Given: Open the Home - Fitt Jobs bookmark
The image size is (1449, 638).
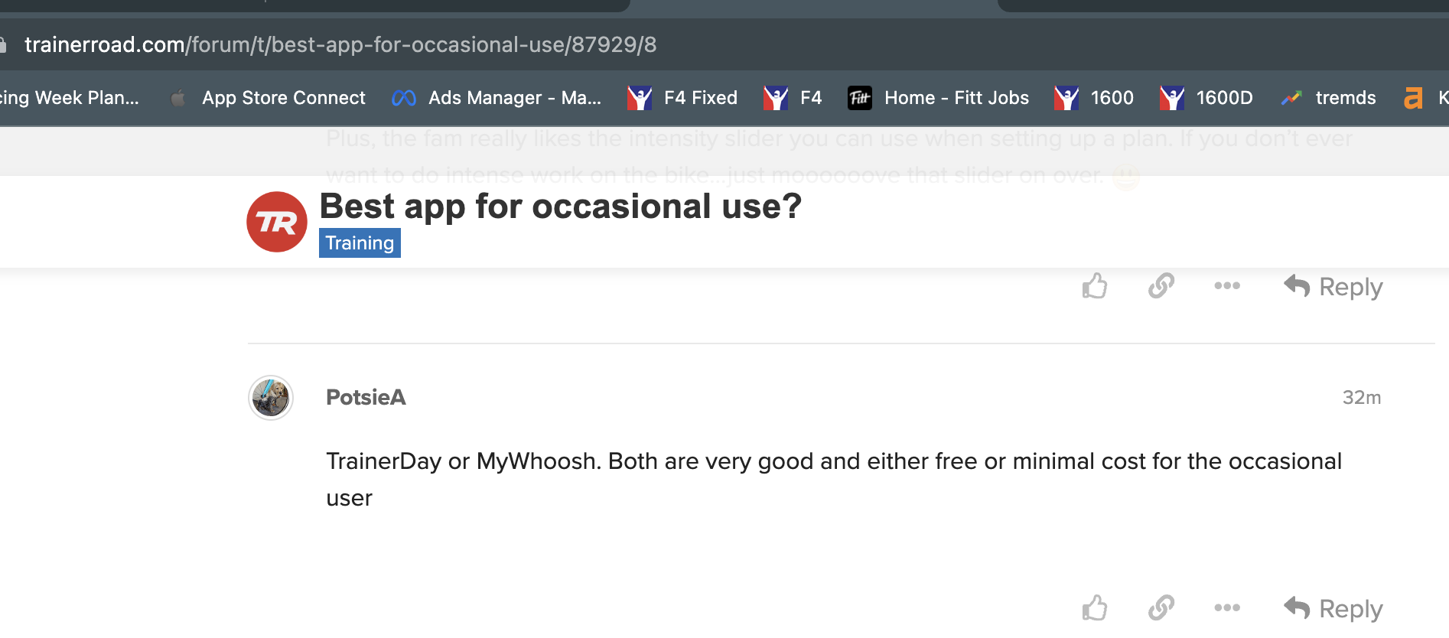Looking at the screenshot, I should click(x=938, y=98).
